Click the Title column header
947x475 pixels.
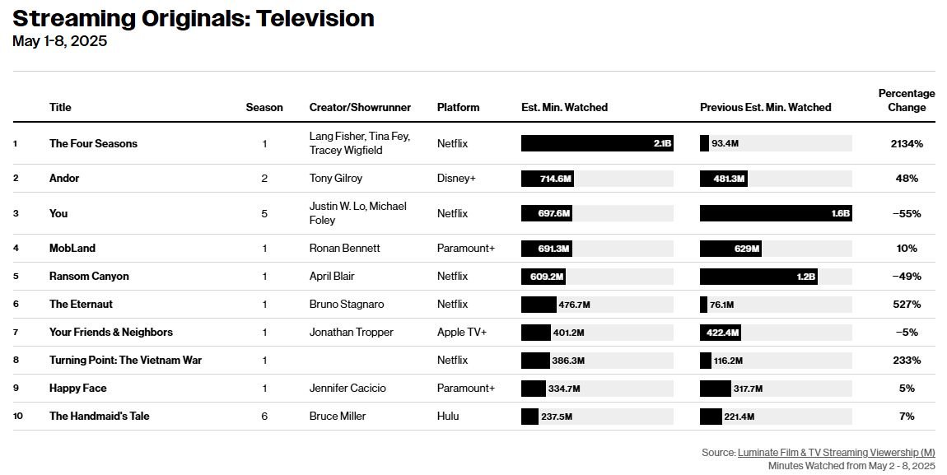[60, 108]
